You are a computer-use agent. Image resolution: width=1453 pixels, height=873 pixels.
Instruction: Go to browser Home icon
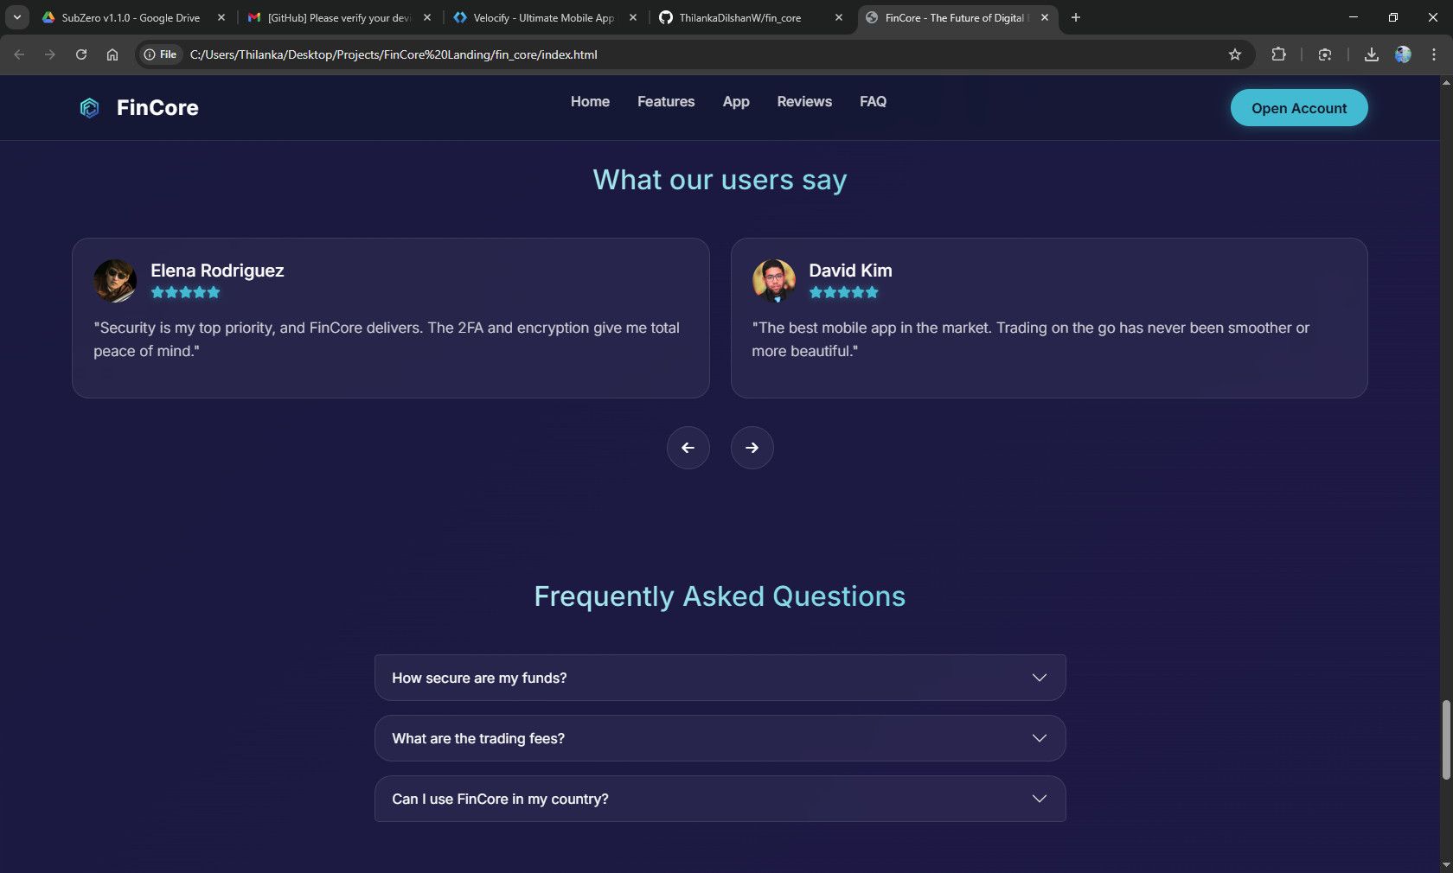(x=112, y=54)
